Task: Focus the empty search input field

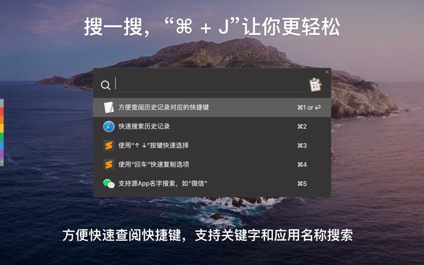Action: [x=209, y=84]
